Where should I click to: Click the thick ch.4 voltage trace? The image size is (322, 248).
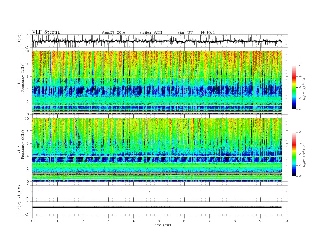click(x=157, y=207)
